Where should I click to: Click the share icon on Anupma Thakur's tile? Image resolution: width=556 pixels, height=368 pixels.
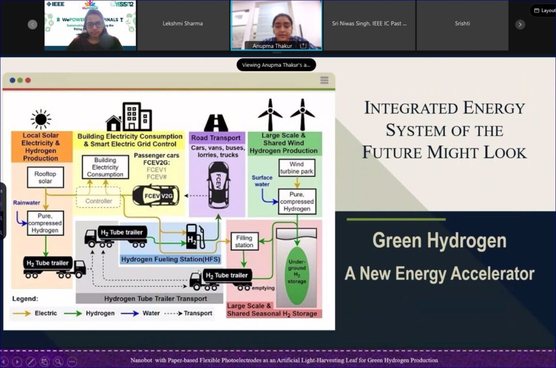point(303,46)
